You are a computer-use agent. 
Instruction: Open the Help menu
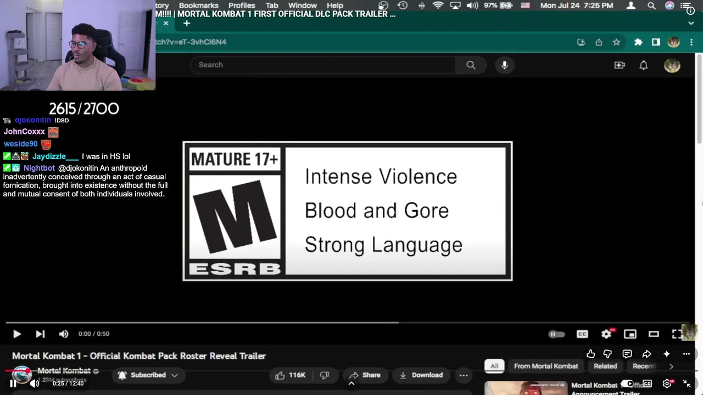point(335,5)
